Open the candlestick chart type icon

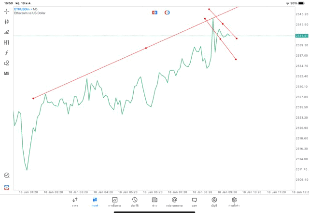coord(7,22)
